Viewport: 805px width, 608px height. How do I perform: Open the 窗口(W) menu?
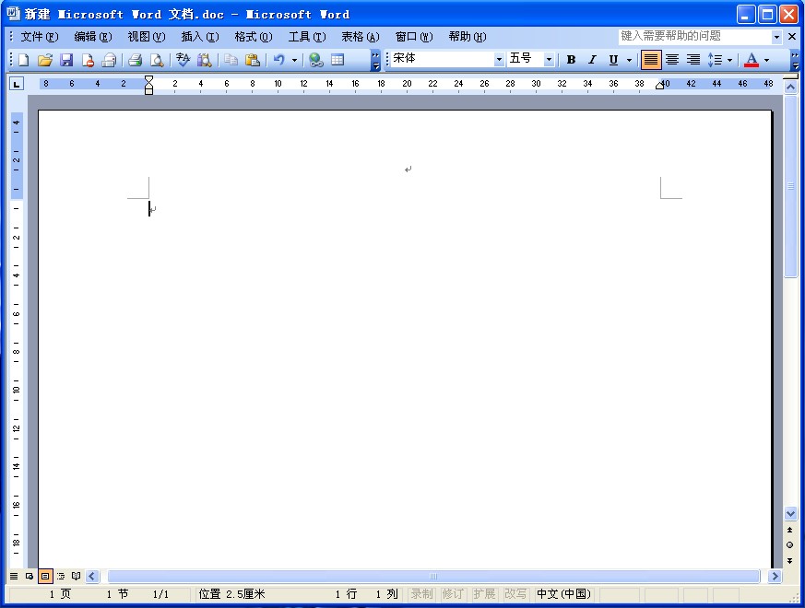tap(414, 37)
